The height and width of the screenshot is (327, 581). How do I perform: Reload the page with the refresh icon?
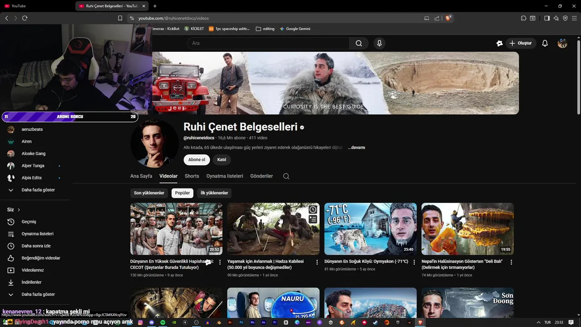click(25, 18)
